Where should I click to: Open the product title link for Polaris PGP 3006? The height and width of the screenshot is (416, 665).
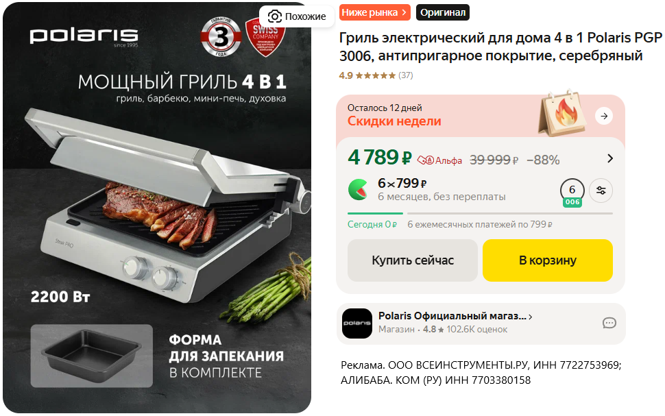click(x=500, y=47)
